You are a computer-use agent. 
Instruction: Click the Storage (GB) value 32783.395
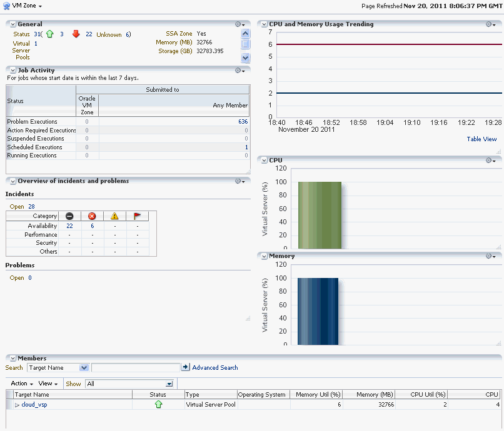[x=210, y=51]
